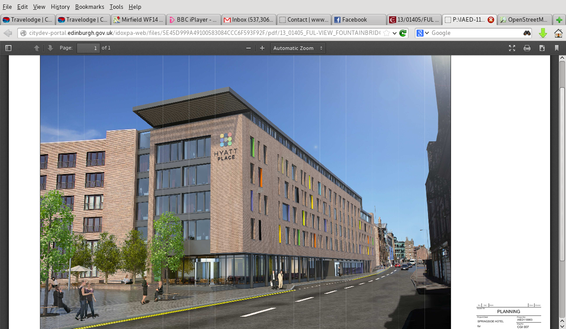The width and height of the screenshot is (566, 329).
Task: Switch to the Facebook tab
Action: (359, 19)
